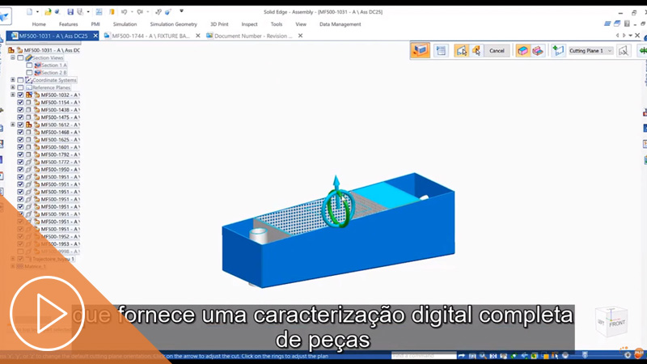Click the new cutting plane icon
The image size is (647, 364).
point(558,50)
